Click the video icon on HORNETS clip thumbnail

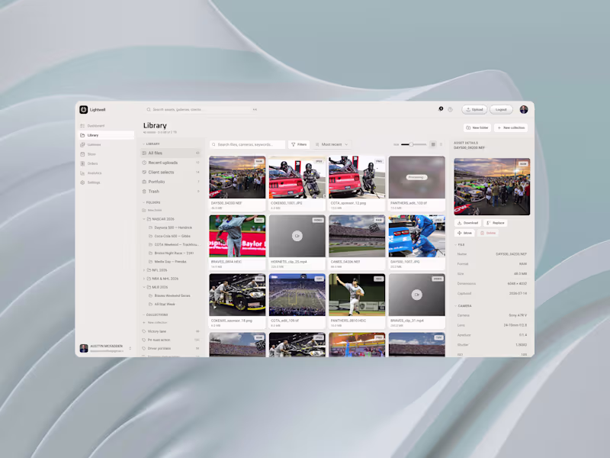[297, 236]
